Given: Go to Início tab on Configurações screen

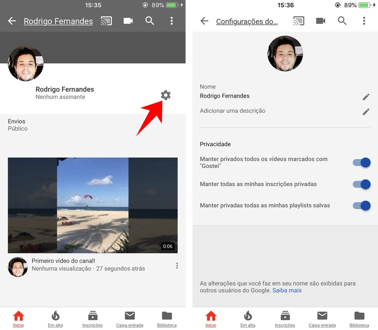Looking at the screenshot, I should (211, 319).
